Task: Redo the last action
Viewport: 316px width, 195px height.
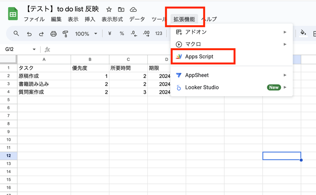Action: tap(41, 34)
